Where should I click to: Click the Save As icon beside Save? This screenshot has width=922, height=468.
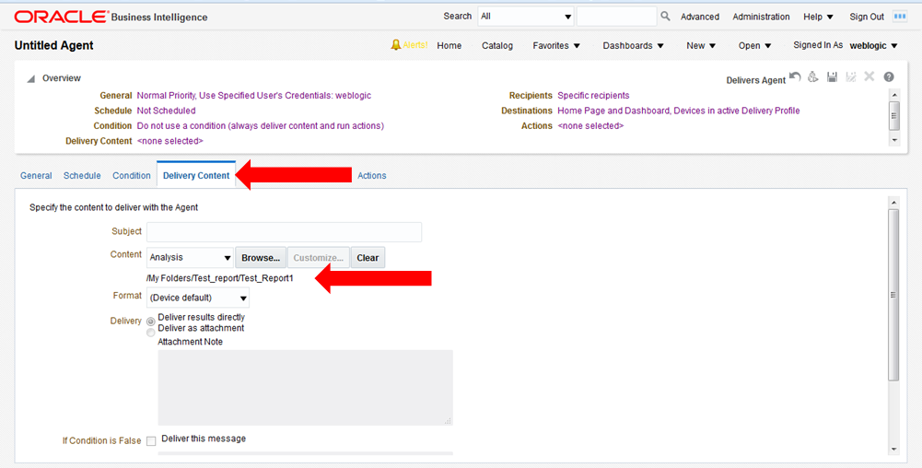point(850,77)
